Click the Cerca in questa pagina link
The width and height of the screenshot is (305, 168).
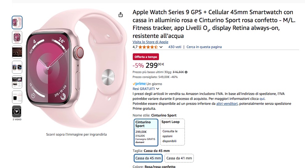click(204, 47)
